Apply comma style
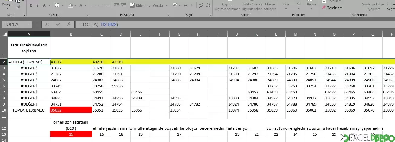Image resolution: width=395 pixels, height=142 pixels. tap(192, 5)
